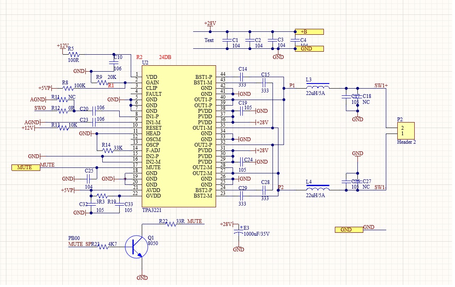Select the 'Text' label near C1

(x=209, y=40)
